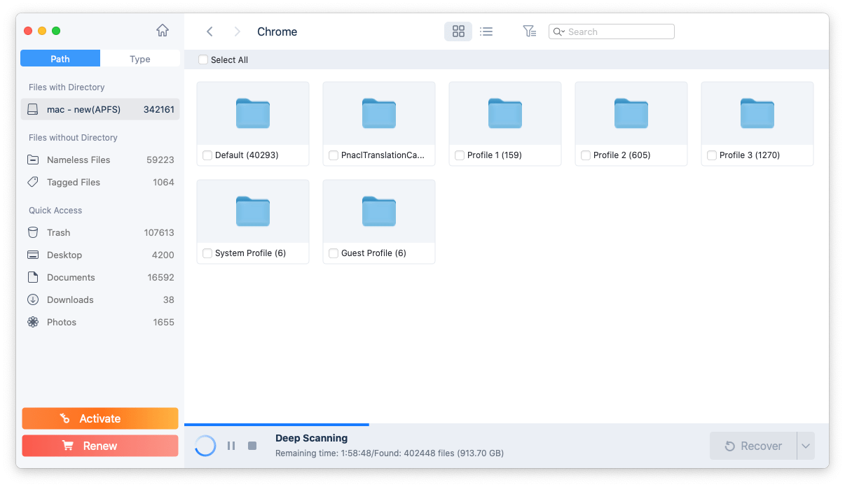Screen dimensions: 845x487
Task: Click the 342161 file count
Action: click(159, 109)
